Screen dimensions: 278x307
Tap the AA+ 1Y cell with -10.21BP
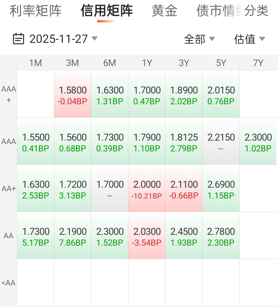(147, 188)
